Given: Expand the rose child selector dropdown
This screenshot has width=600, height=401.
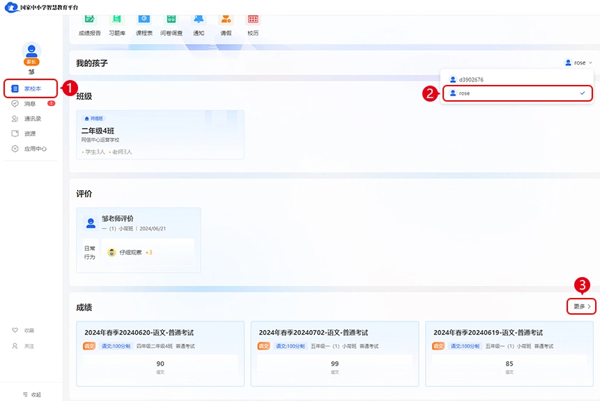Looking at the screenshot, I should pos(578,63).
